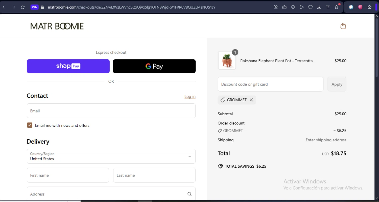Click the Matr Boomie store logo
379x202 pixels.
tap(57, 26)
